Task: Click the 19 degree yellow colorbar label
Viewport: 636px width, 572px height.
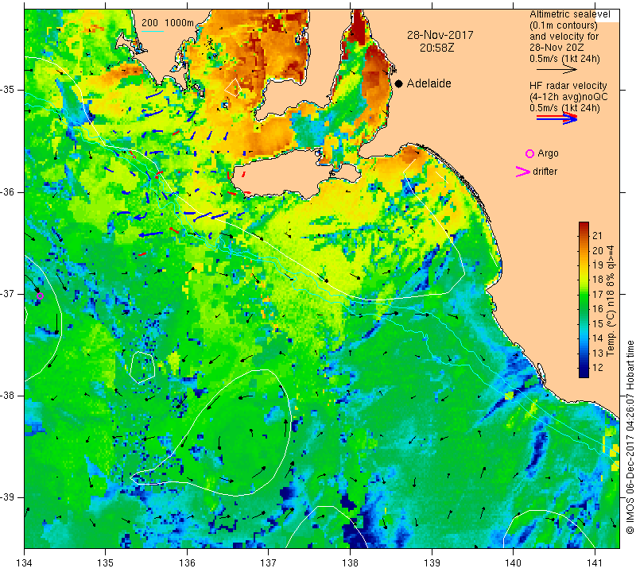Action: pos(597,265)
